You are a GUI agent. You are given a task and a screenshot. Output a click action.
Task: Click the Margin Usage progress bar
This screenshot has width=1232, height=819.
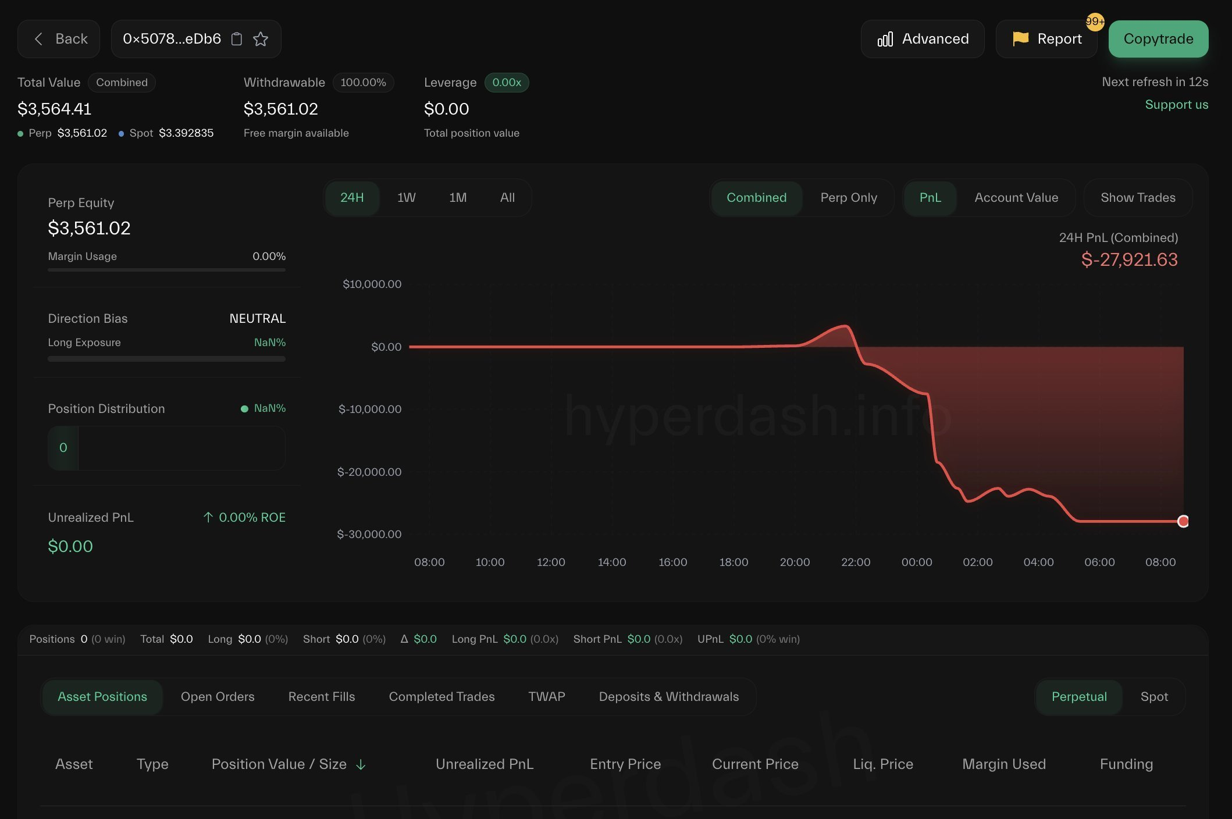point(166,270)
